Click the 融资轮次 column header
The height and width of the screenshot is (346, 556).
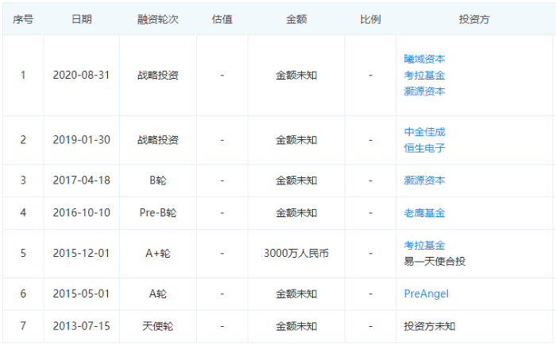158,19
